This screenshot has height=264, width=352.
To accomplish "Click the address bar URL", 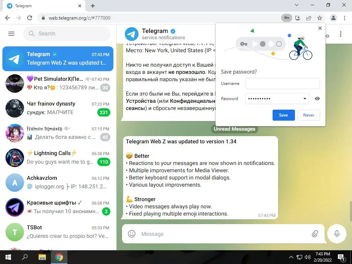I will click(79, 18).
